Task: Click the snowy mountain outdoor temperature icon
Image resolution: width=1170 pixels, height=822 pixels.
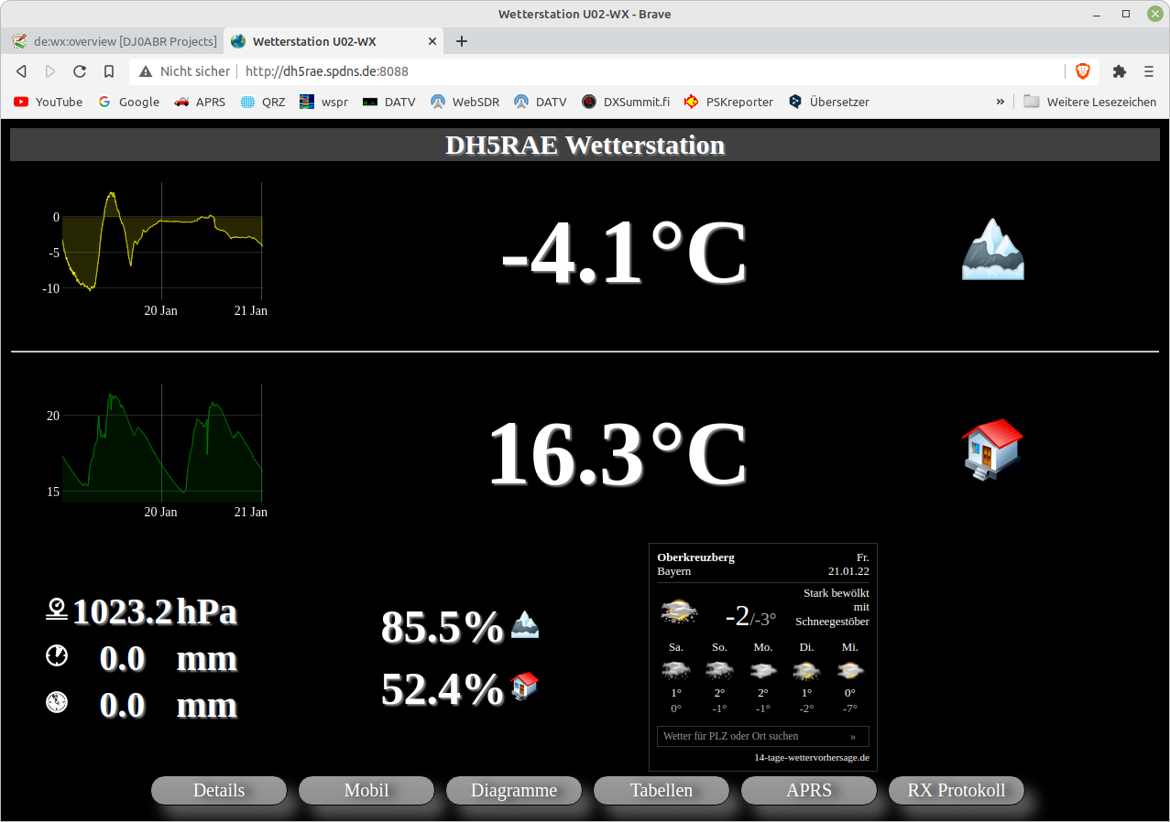Action: pyautogui.click(x=992, y=249)
